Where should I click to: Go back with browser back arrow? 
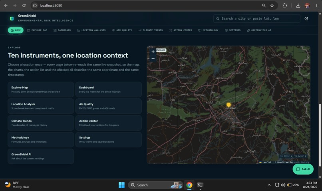(6, 6)
